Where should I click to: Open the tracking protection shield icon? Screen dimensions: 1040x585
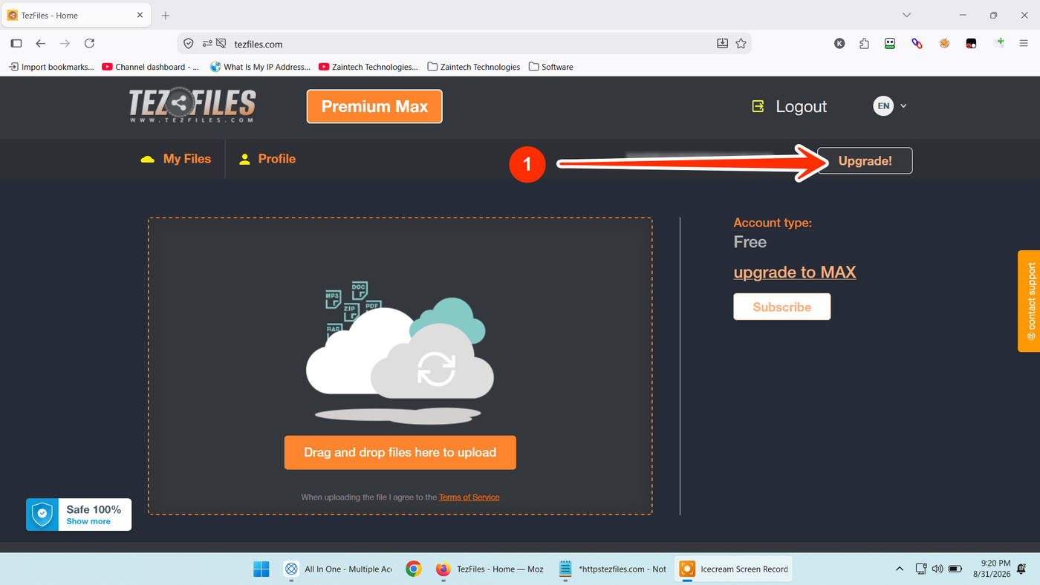click(189, 44)
